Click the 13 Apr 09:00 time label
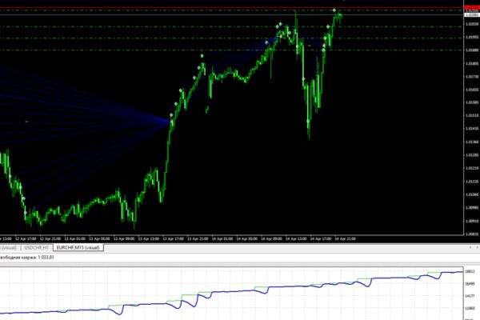 pos(124,238)
